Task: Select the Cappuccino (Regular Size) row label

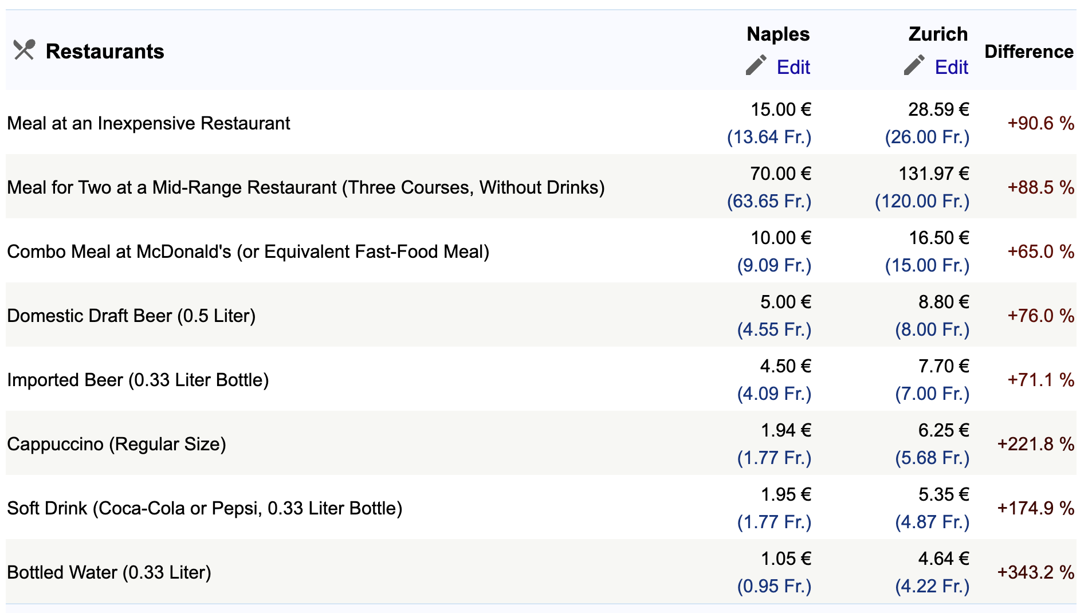Action: click(x=116, y=444)
